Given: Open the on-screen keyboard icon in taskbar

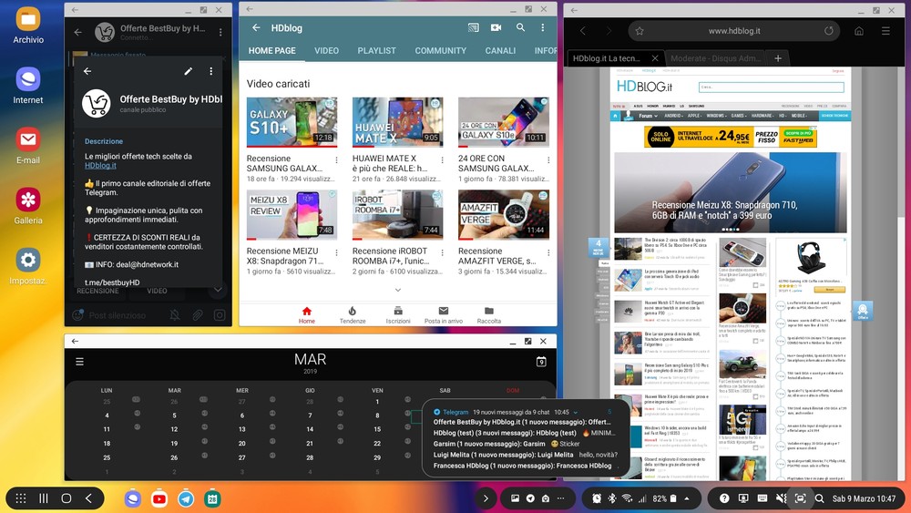Looking at the screenshot, I should coord(763,498).
